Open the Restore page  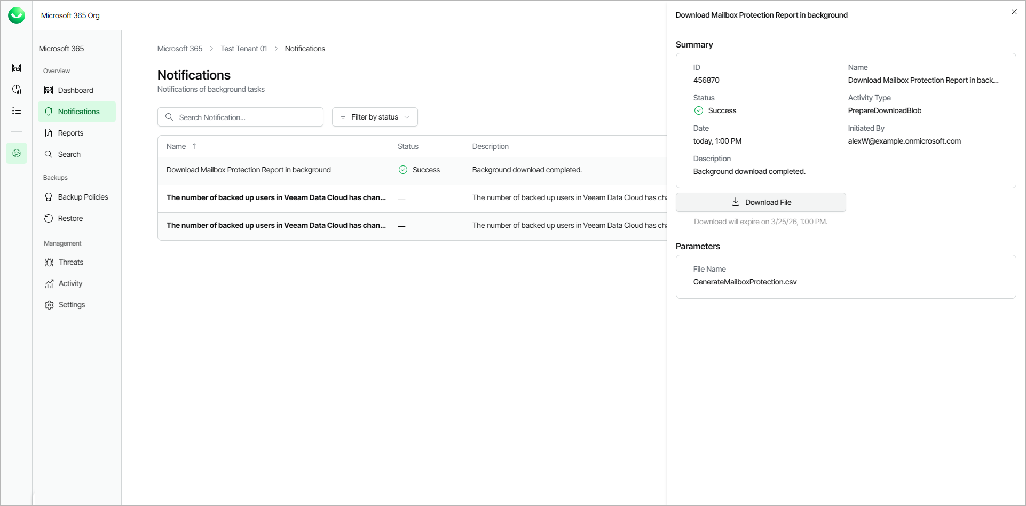point(70,218)
